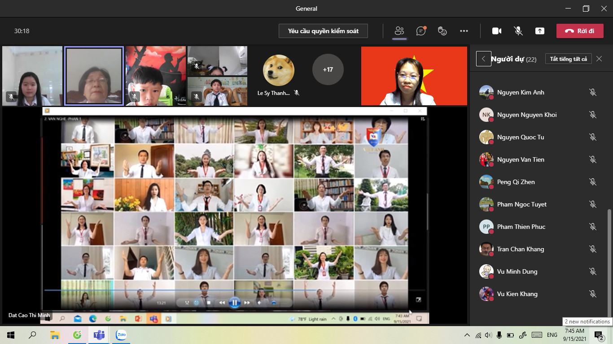Close the participants panel with X
The height and width of the screenshot is (344, 613).
(599, 59)
